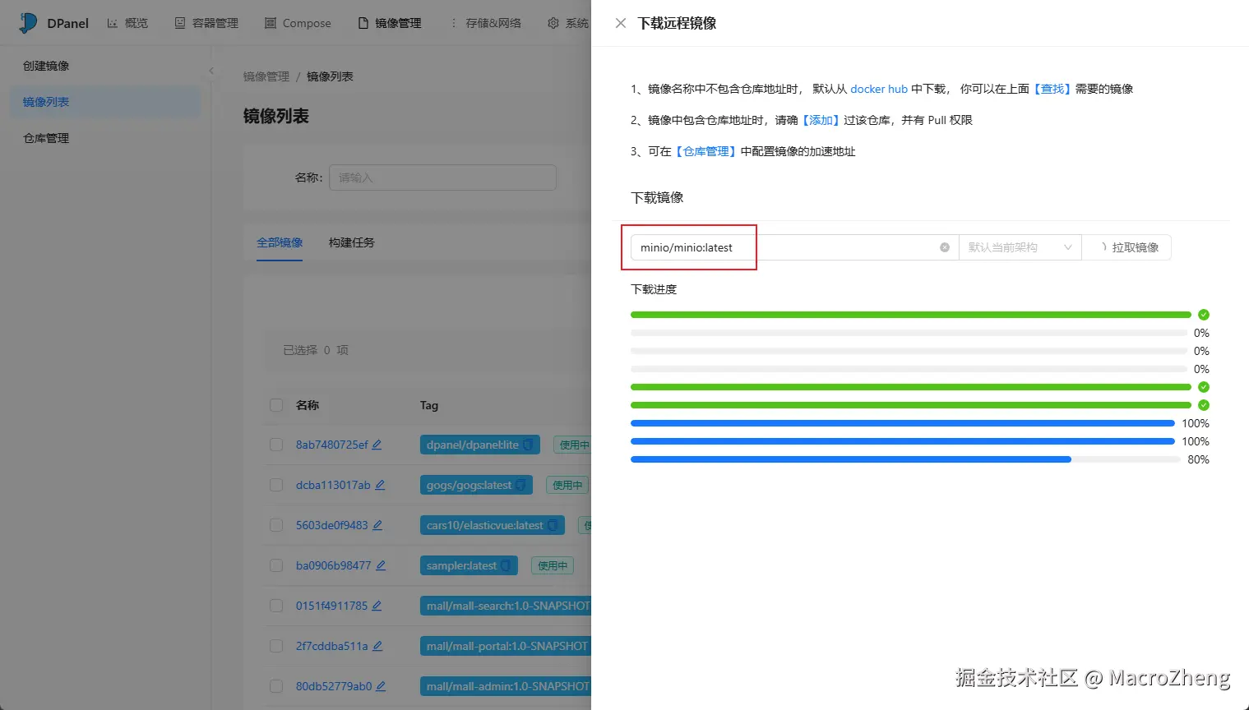Open the 默认当前架构 architecture dropdown
Image resolution: width=1249 pixels, height=710 pixels.
pos(1020,247)
